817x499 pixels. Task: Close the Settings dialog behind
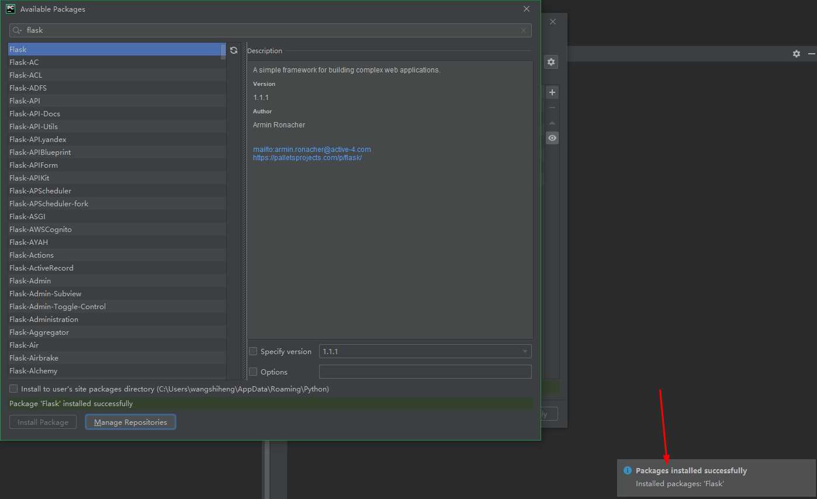tap(553, 22)
